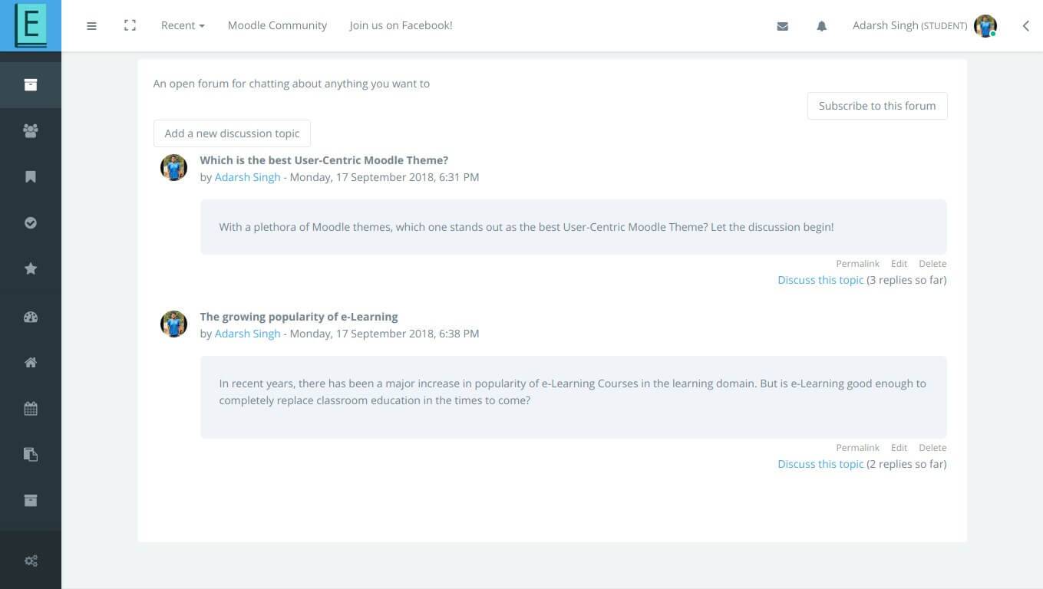
Task: Click Permalink for the e-Learning post
Action: [x=857, y=447]
